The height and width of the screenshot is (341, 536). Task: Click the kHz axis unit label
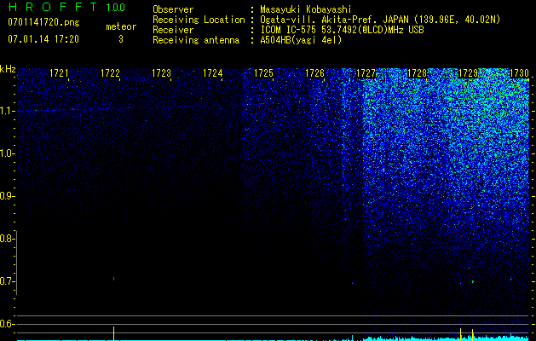[8, 69]
